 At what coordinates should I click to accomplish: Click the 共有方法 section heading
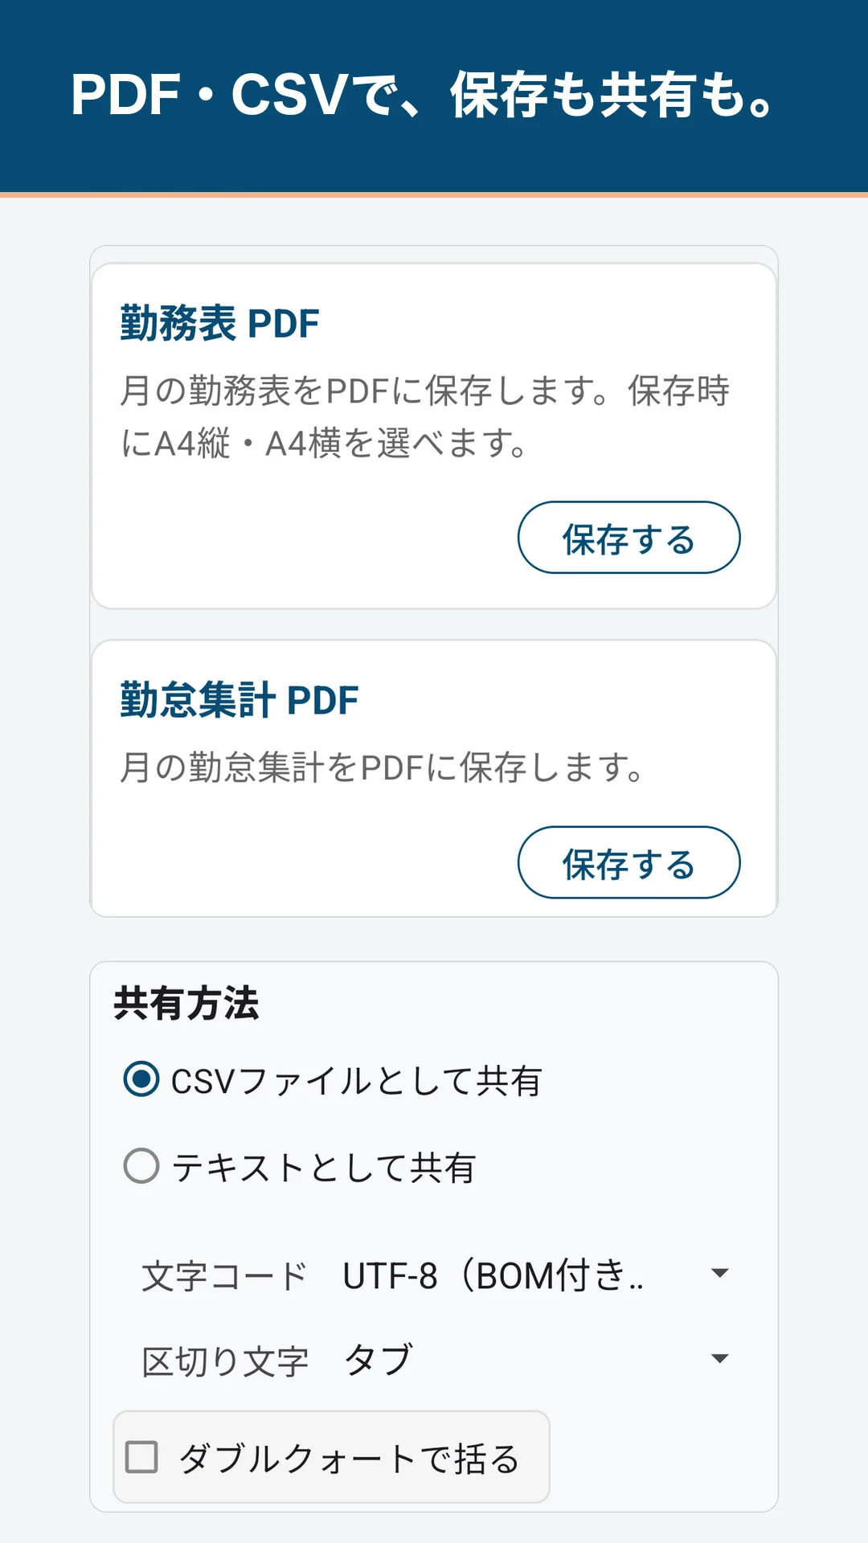point(186,1003)
